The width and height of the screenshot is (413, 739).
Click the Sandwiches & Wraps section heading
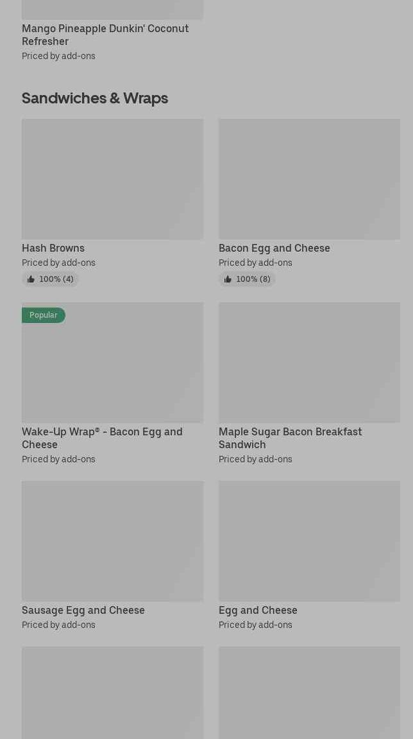(95, 98)
